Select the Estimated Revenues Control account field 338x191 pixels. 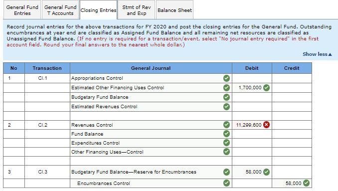[x=151, y=107]
